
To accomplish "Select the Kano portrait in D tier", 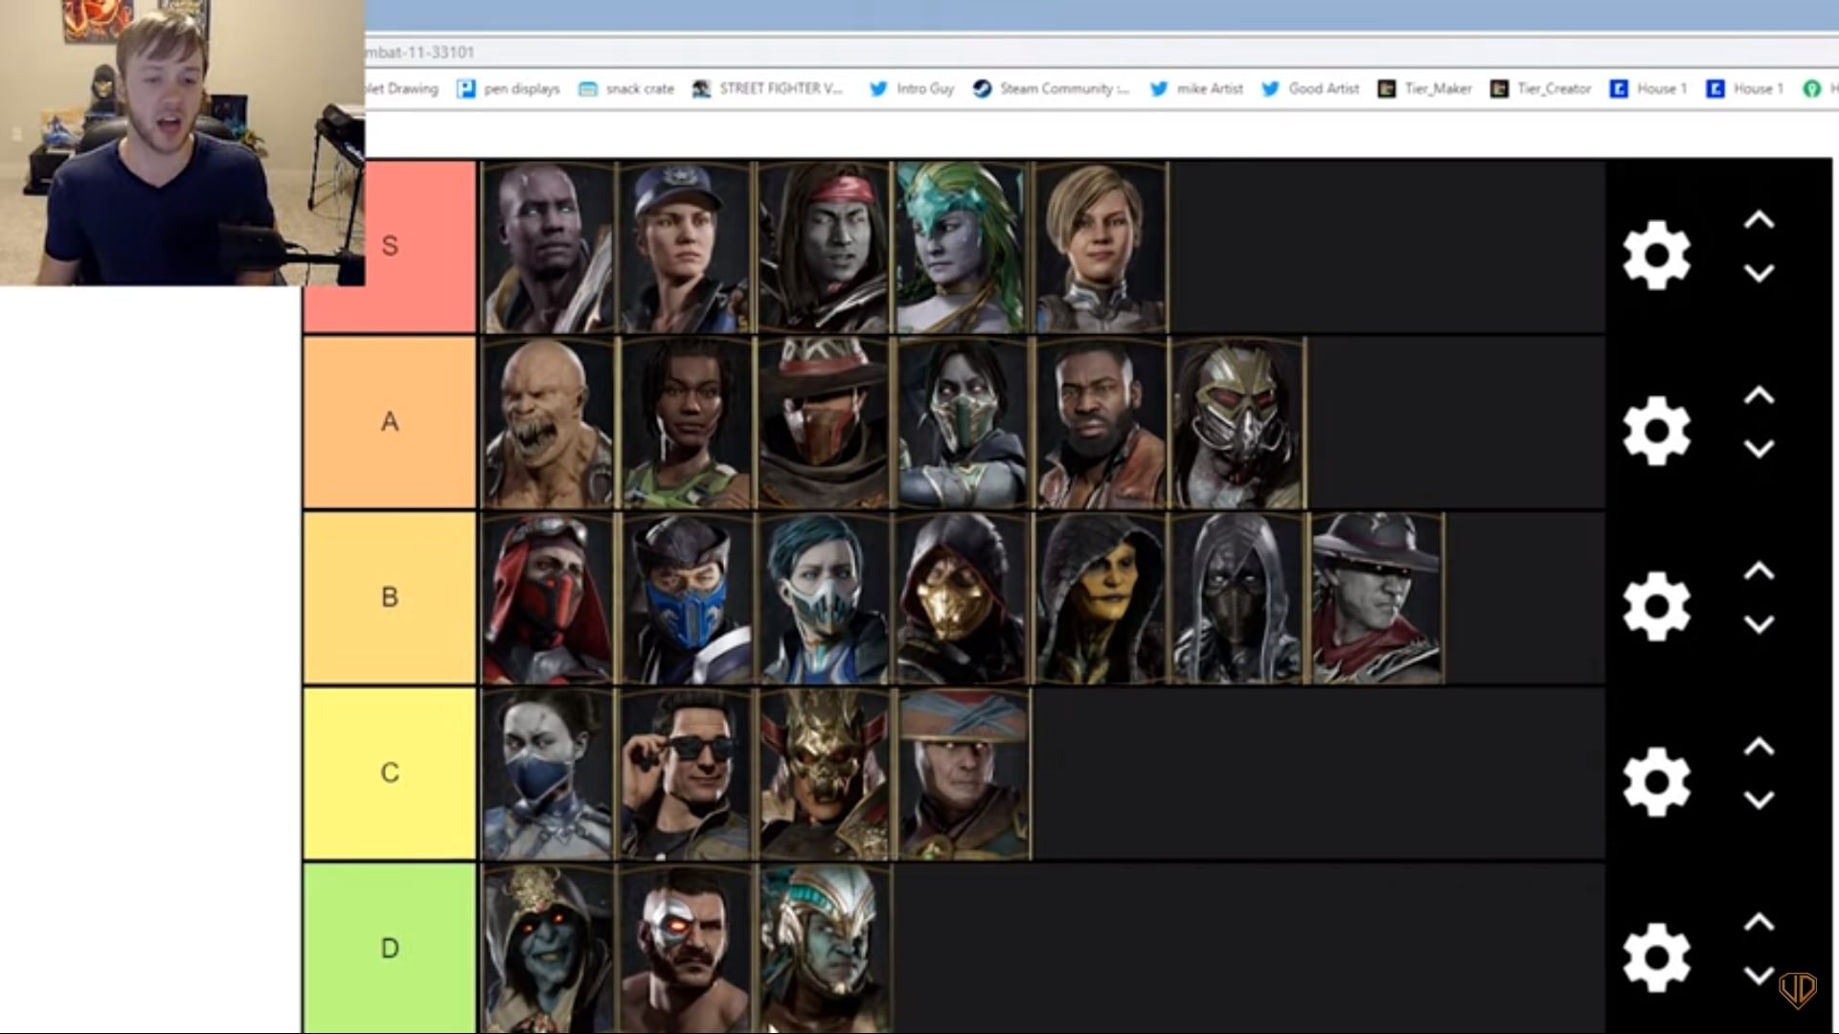I will point(686,948).
